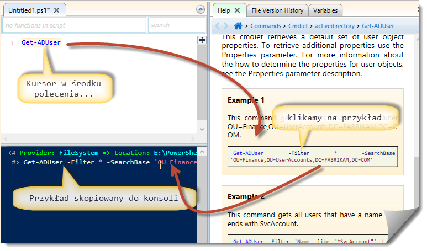Close the Help tab
The image size is (427, 251).
coord(237,10)
